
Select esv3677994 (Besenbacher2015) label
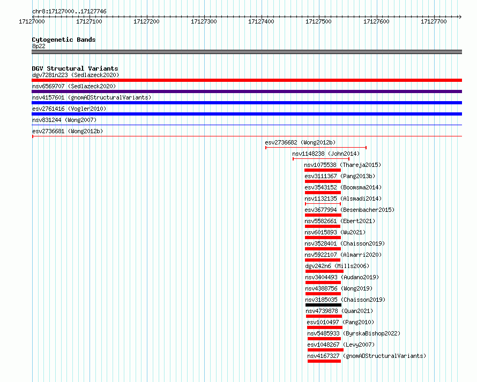[349, 210]
